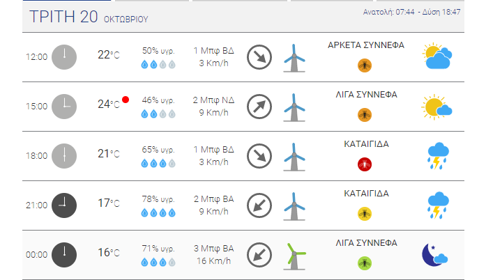Click the blue wind turbine at 15:00
The image size is (486, 280).
(x=294, y=107)
